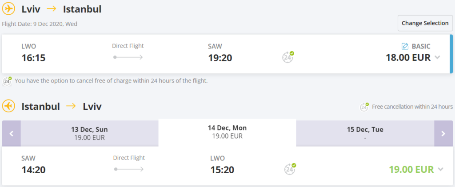
Task: Click the edit pencil icon beside BASIC
Action: [x=405, y=46]
